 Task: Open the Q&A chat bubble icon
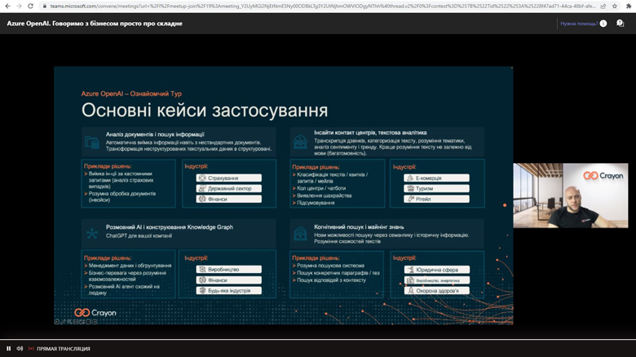tap(621, 24)
